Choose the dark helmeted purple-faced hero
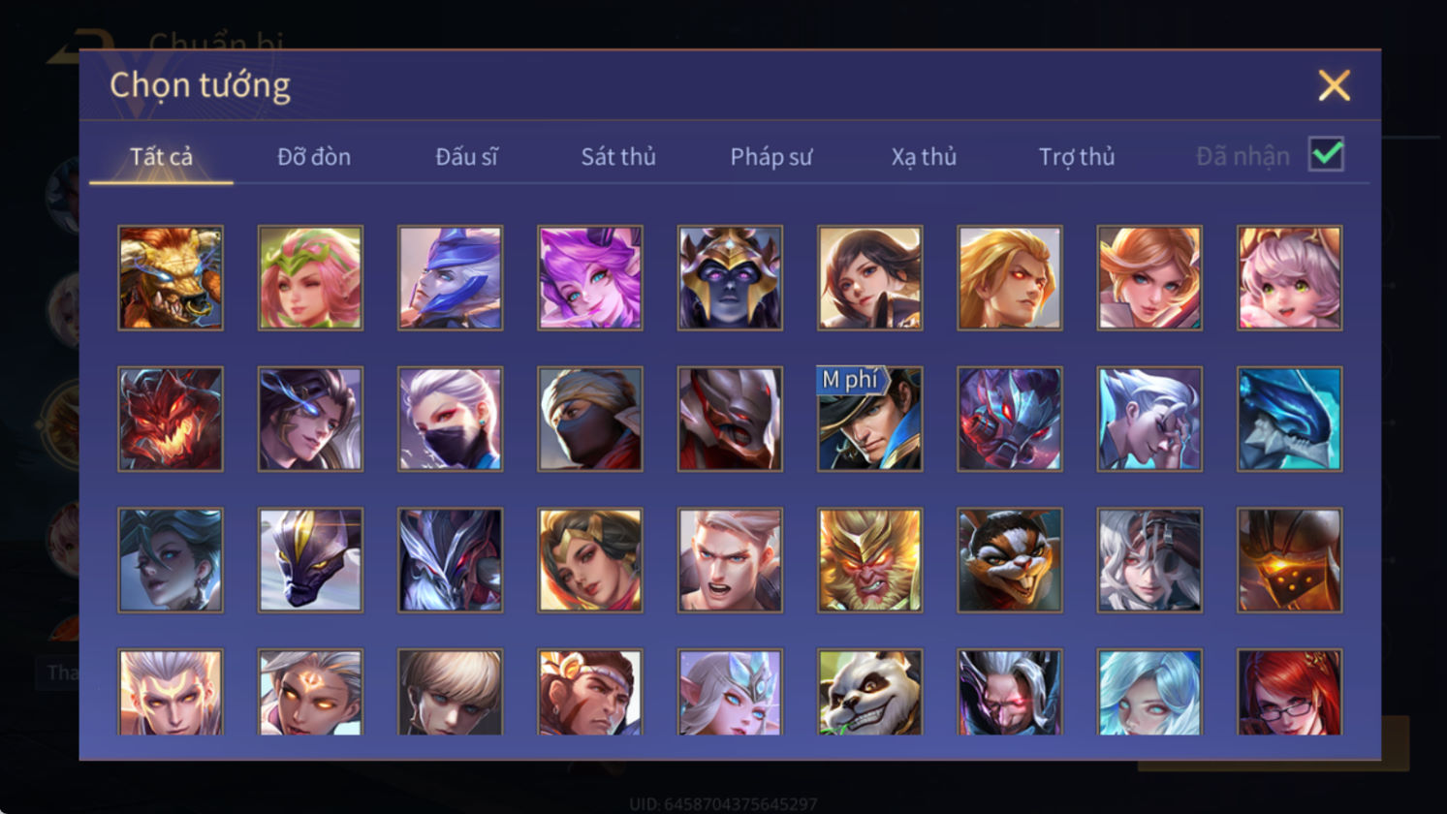The image size is (1447, 814). [x=730, y=278]
